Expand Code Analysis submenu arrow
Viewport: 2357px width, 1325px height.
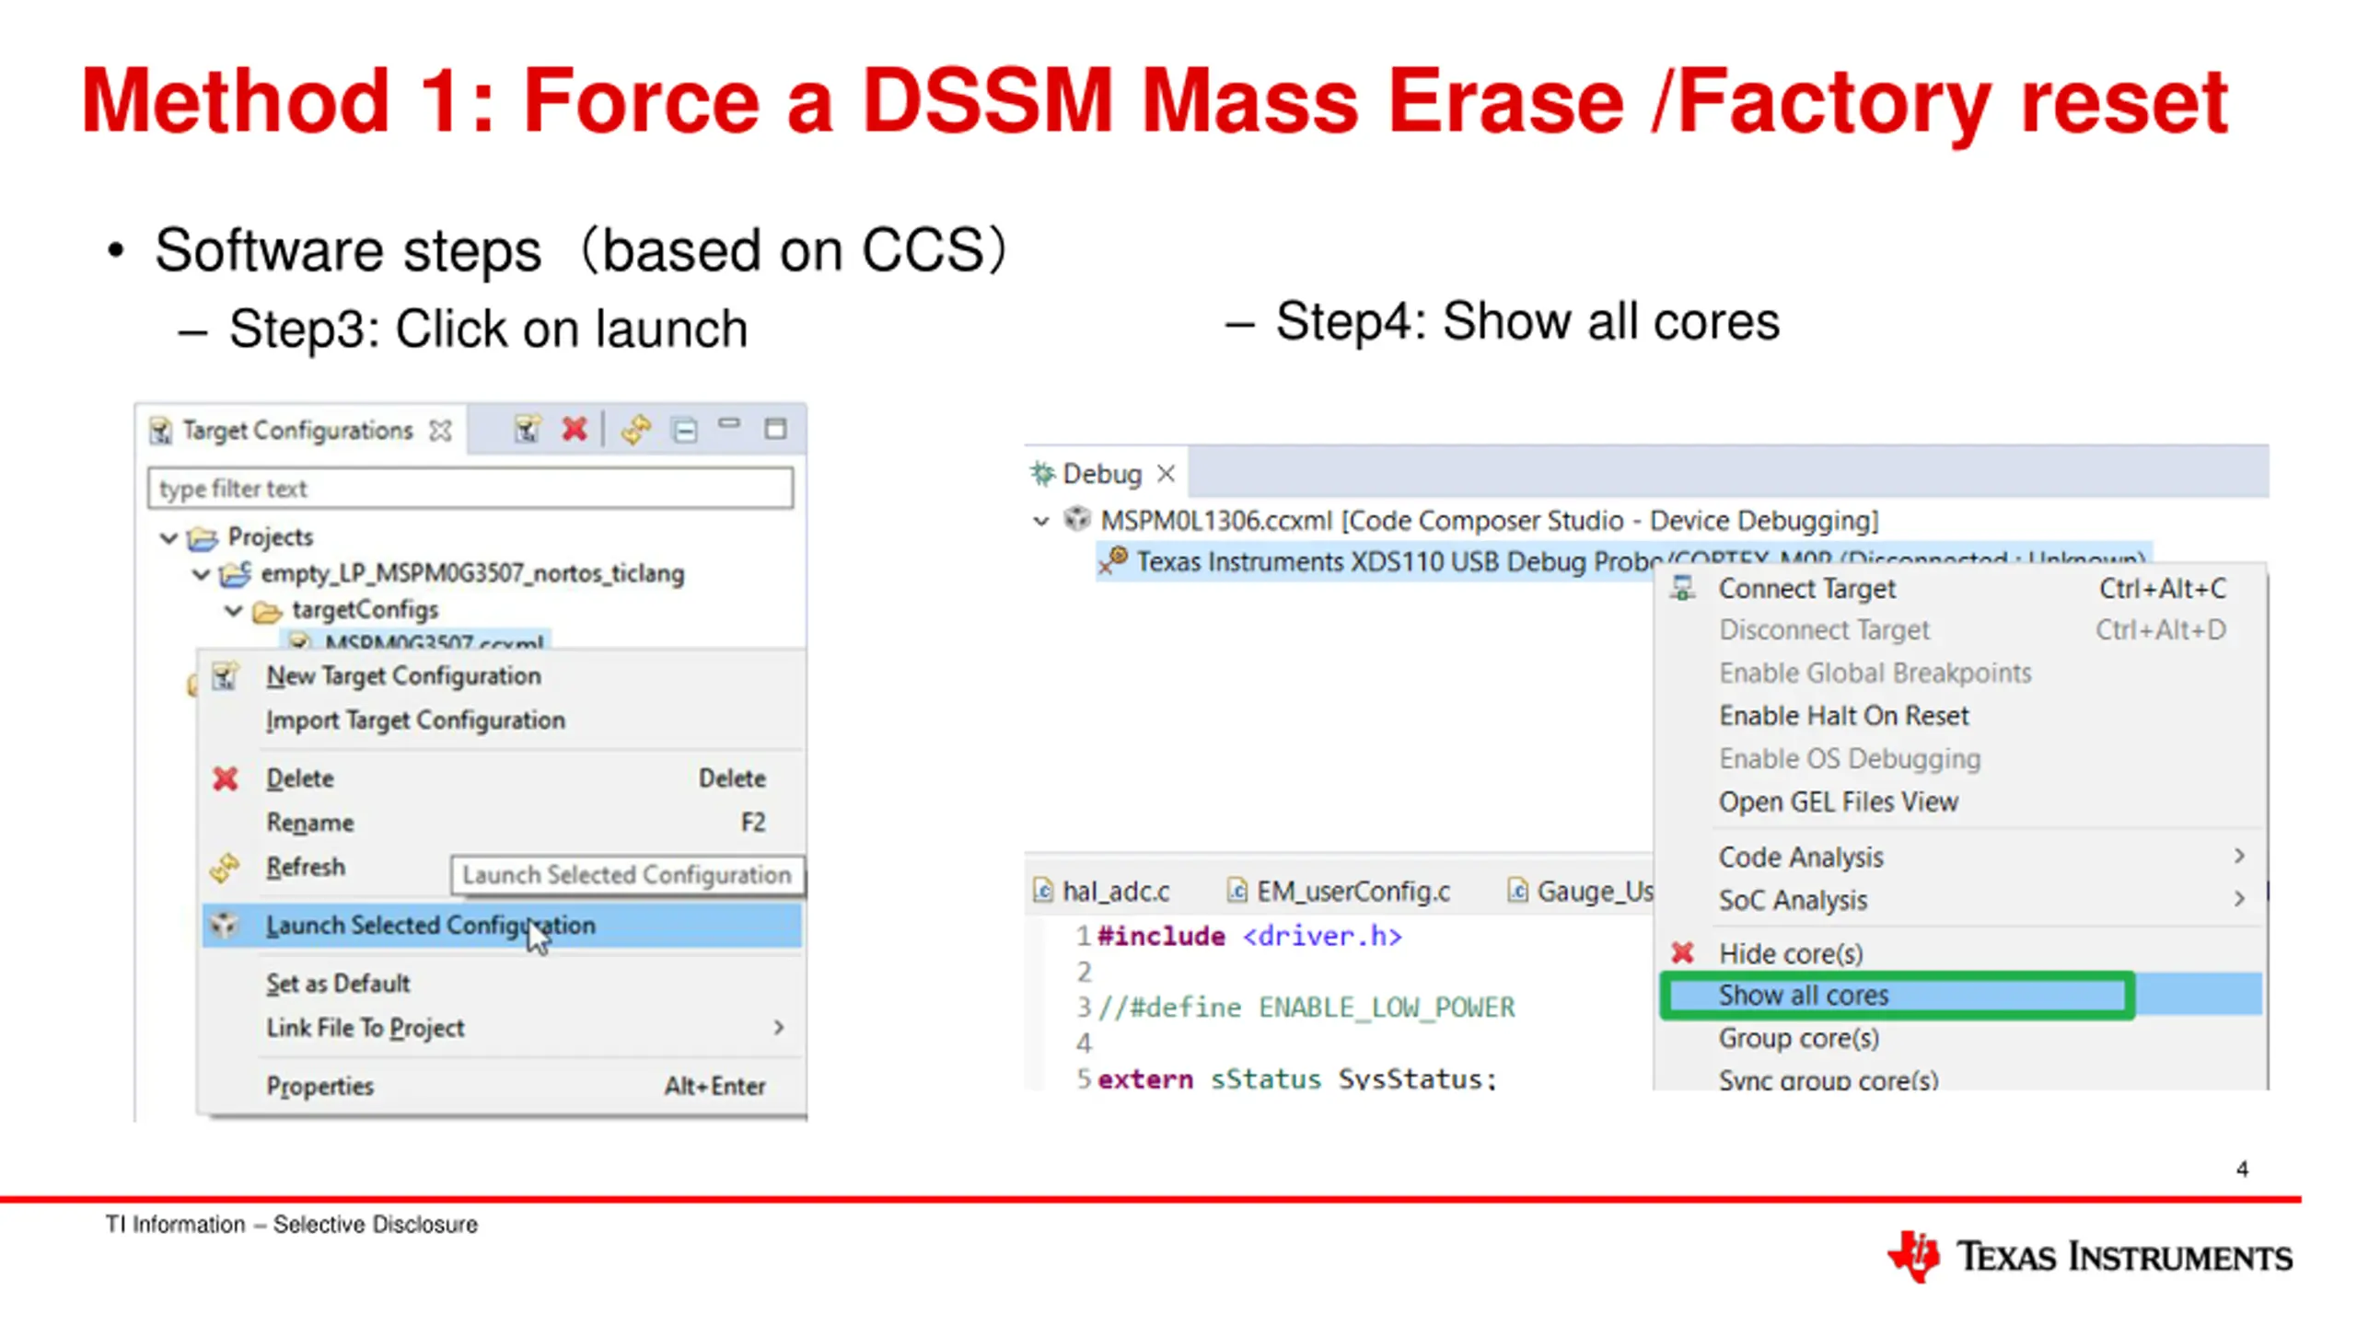tap(2239, 856)
